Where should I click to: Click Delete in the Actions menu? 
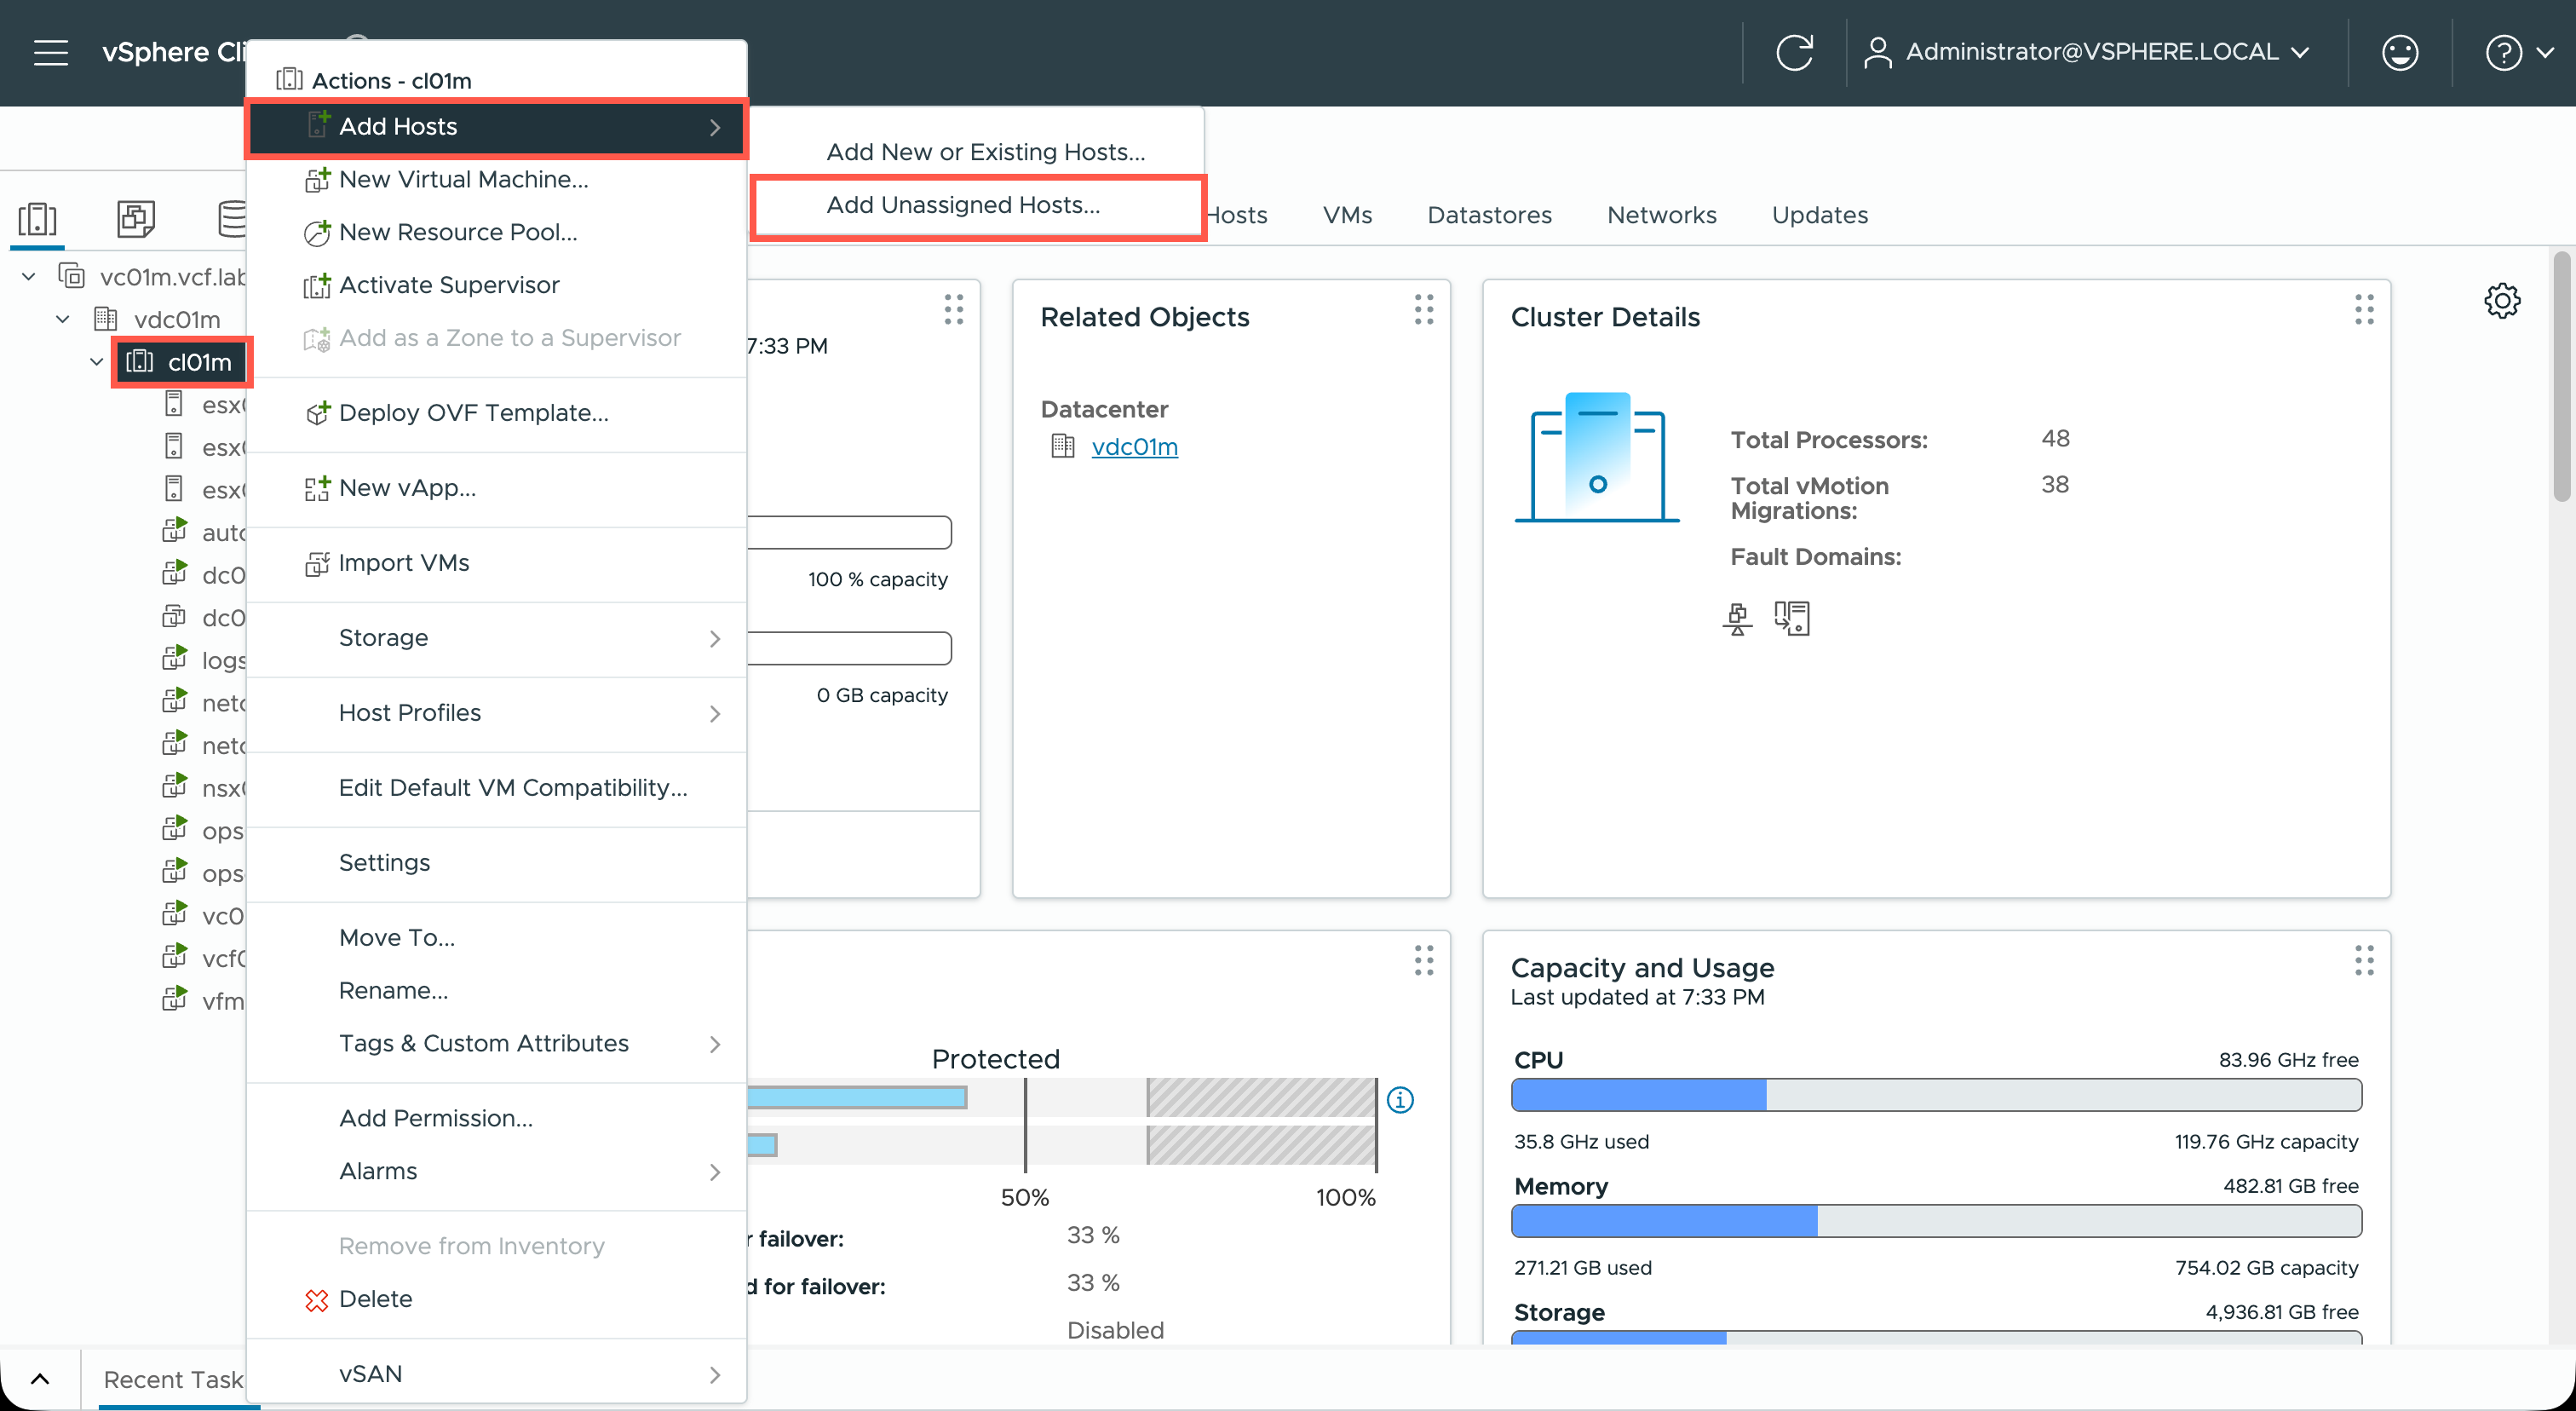point(375,1299)
